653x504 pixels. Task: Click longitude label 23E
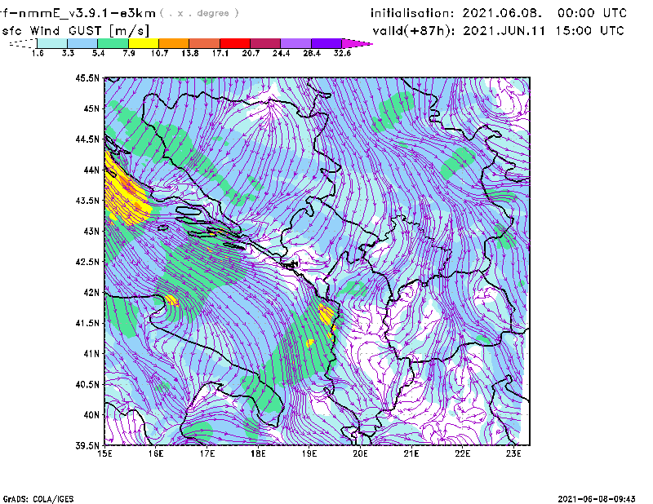pos(513,453)
